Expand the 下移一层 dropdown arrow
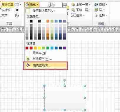Image resolution: width=120 pixels, height=112 pixels. coord(90,10)
